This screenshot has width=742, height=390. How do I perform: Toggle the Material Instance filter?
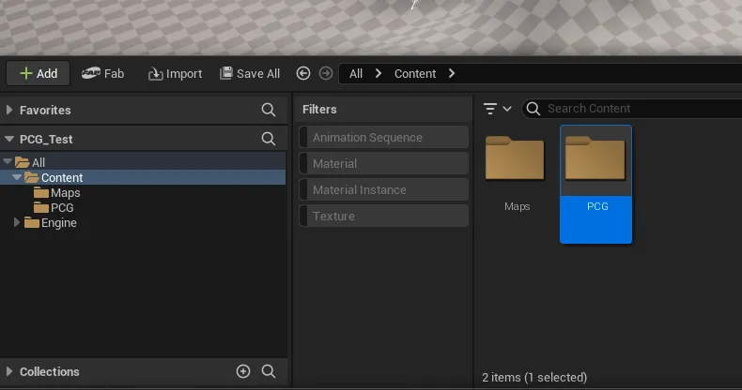point(384,189)
